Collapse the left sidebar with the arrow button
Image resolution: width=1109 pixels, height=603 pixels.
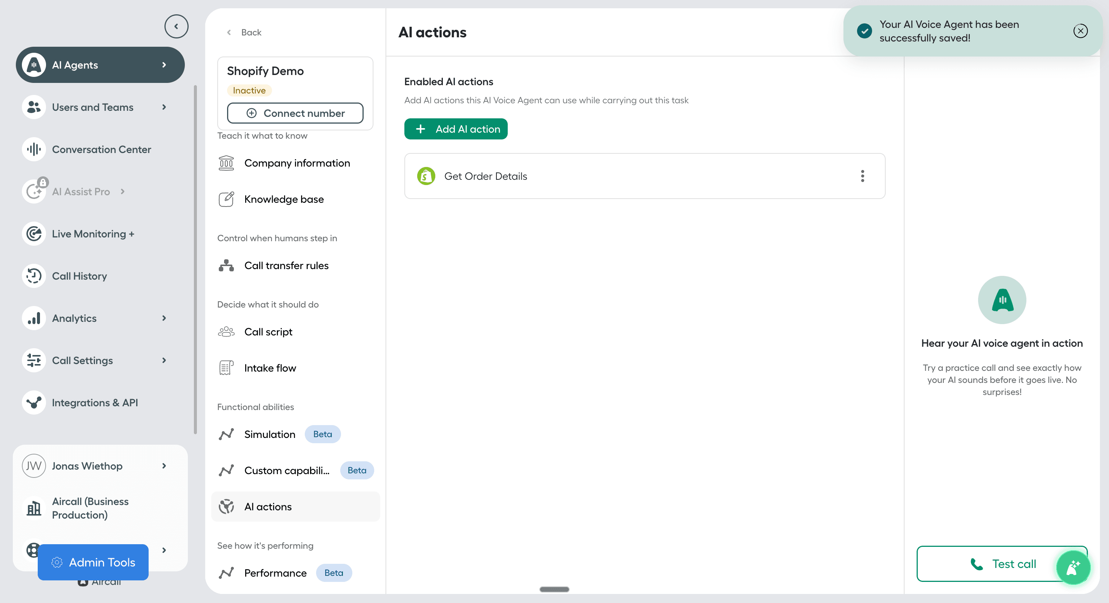176,26
